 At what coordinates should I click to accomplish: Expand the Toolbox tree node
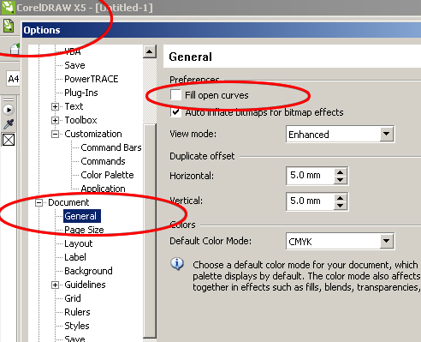tap(55, 120)
